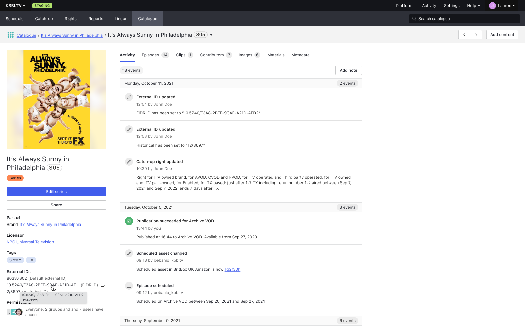Click the S05 badge under series title

coord(54,168)
